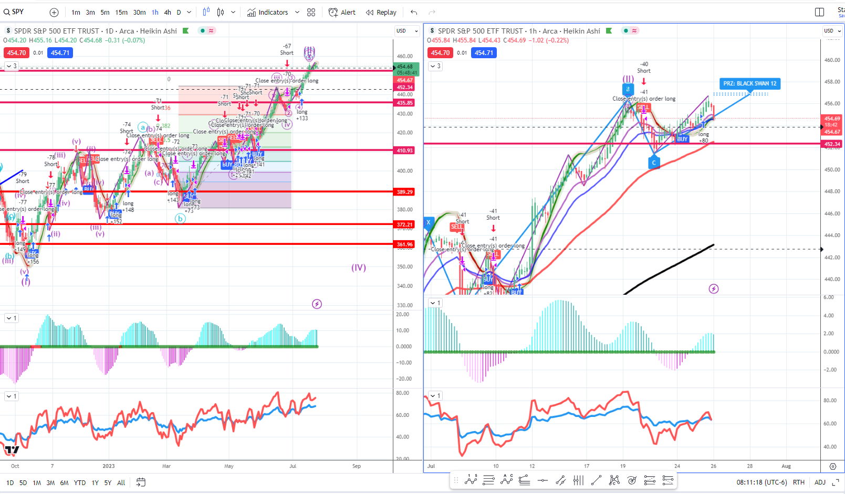
Task: Grab the drawing toolbar drag handle
Action: [456, 480]
